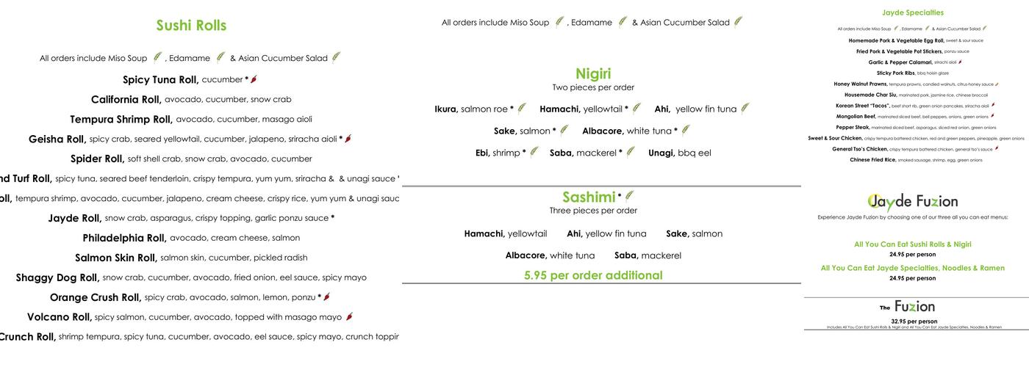The height and width of the screenshot is (367, 1029).
Task: Select the Sushi Rolls heading
Action: coord(191,26)
